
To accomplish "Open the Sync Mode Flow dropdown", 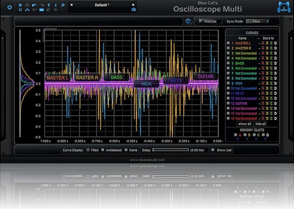I will (258, 22).
